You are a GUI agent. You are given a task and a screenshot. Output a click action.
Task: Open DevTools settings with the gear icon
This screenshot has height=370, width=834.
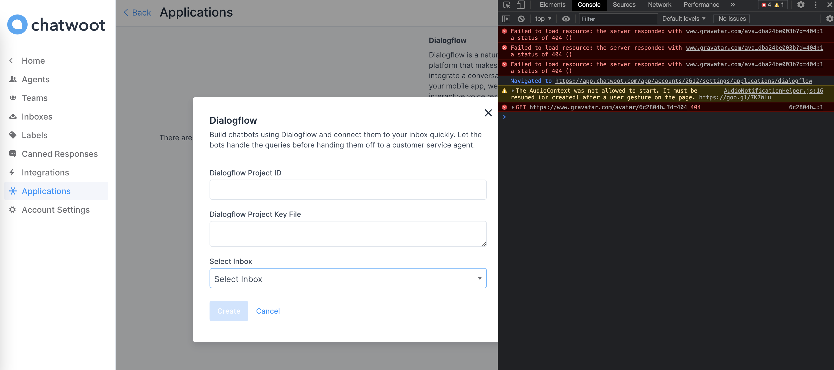(x=801, y=5)
